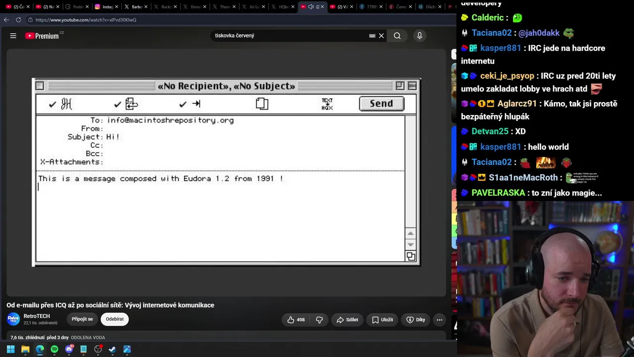Click the TEXT/HQX encoding icon in Eudora
Viewport: 634px width, 357px height.
coord(327,104)
